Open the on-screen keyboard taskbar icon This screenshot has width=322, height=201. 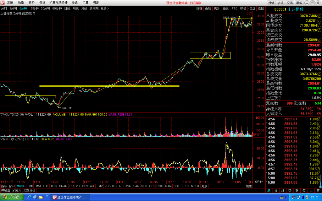pyautogui.click(x=282, y=197)
